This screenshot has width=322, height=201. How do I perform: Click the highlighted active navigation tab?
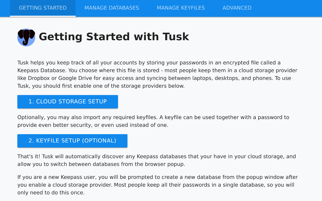pyautogui.click(x=43, y=8)
